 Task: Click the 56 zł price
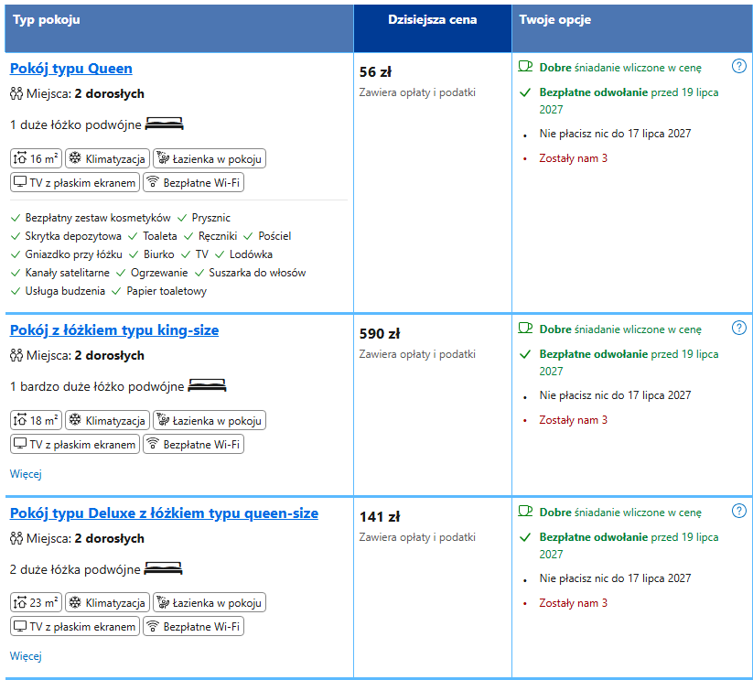click(375, 72)
